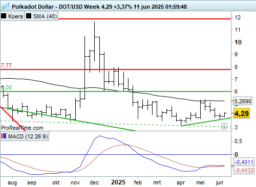Click the MACD red-blue legend swatch
Screen dimensions: 256x187
(x=4, y=136)
